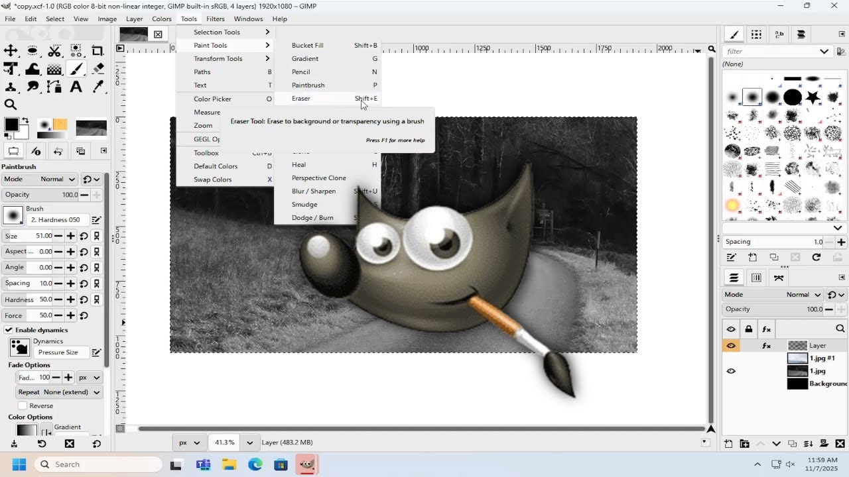Toggle the Reverse checkbox
The width and height of the screenshot is (849, 477).
[x=23, y=405]
